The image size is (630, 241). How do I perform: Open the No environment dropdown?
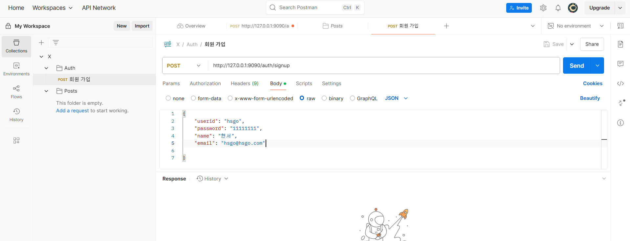(x=576, y=26)
